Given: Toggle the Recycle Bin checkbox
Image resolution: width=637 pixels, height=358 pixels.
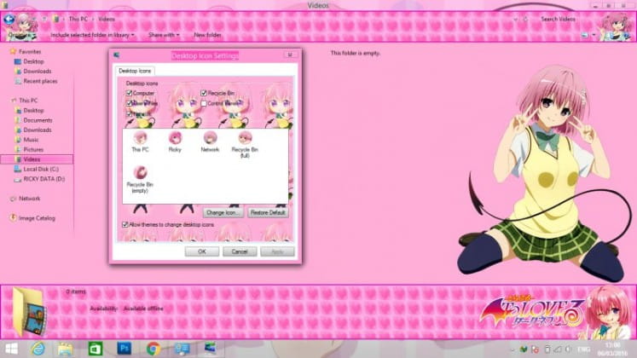Looking at the screenshot, I should tap(204, 93).
